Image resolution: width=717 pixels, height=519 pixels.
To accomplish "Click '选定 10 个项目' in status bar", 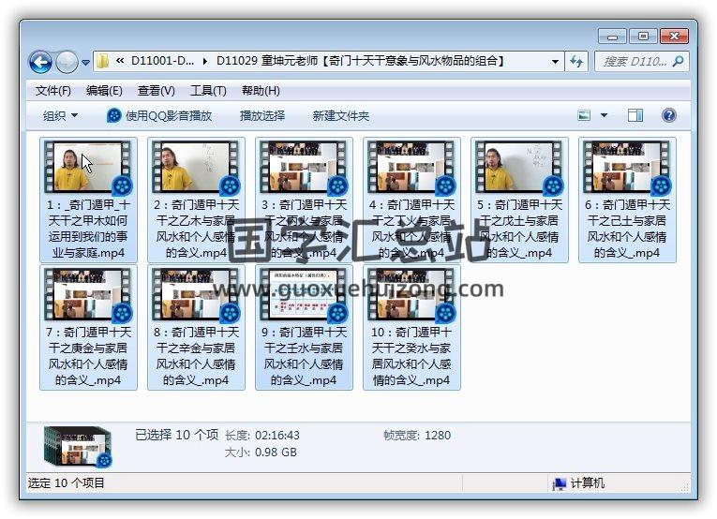I will [67, 482].
